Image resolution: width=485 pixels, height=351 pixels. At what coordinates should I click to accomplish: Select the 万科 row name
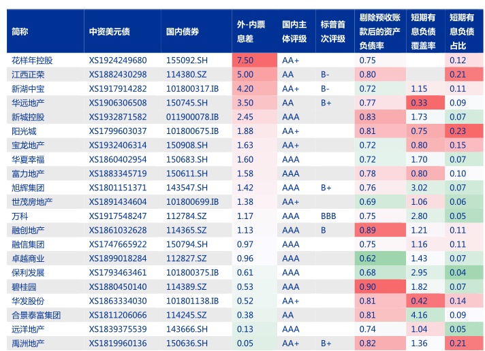(x=20, y=216)
